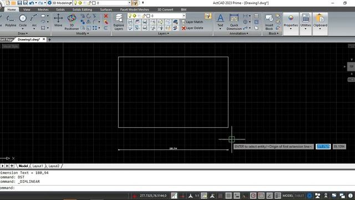Click the array icon in Modify panel

tap(95, 28)
